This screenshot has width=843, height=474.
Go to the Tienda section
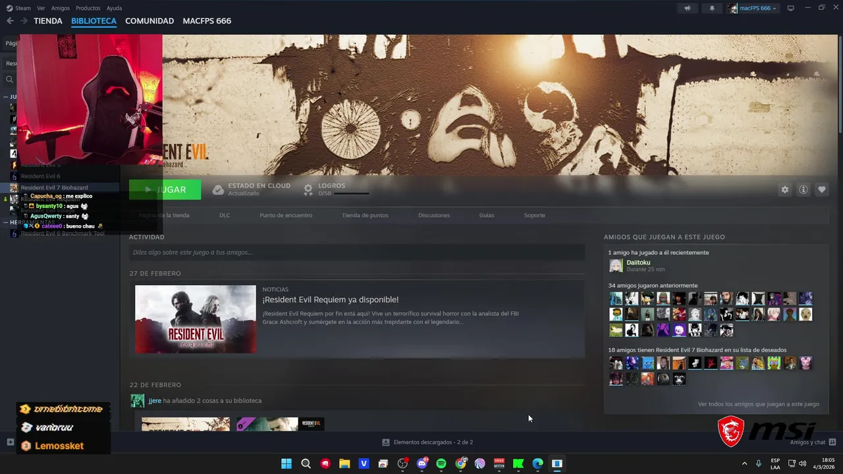click(48, 21)
